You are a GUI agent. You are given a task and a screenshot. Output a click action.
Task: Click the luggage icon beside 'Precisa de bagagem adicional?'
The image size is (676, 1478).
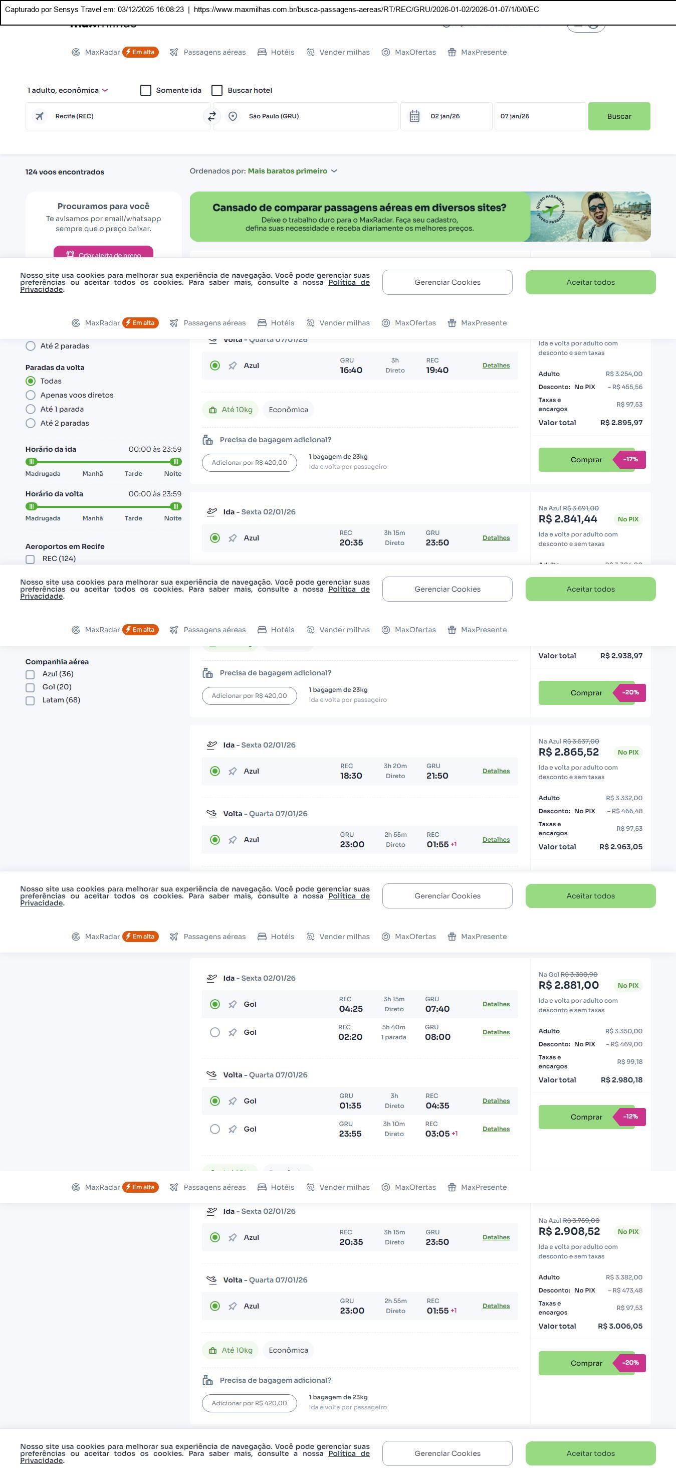(x=207, y=440)
